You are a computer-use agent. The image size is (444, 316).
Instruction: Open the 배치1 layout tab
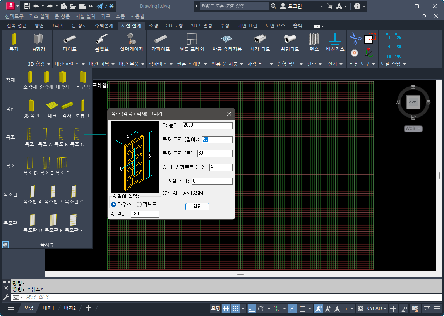tap(48, 308)
